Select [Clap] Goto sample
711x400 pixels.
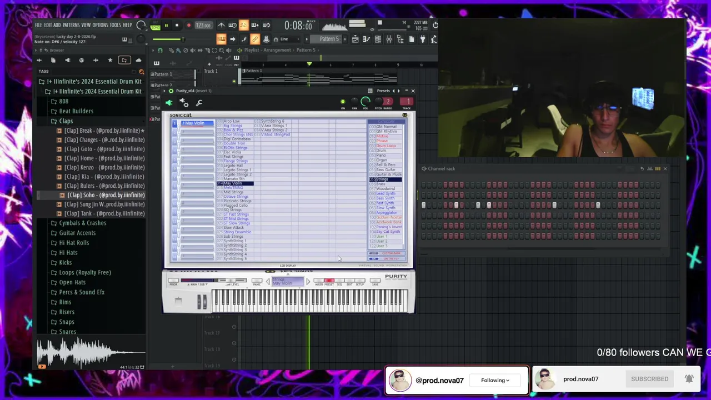coord(101,149)
